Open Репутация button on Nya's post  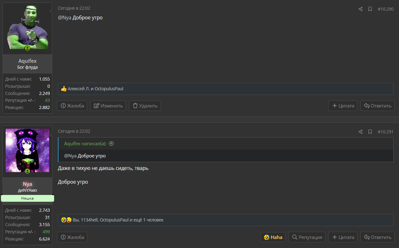tap(307, 237)
